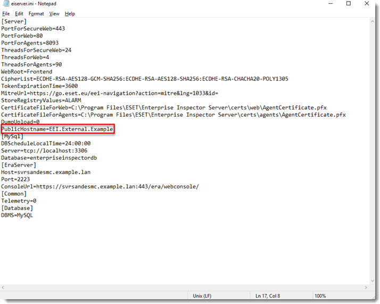Click the Database=enterpriseinspectordb line
This screenshot has width=380, height=304.
click(49, 158)
